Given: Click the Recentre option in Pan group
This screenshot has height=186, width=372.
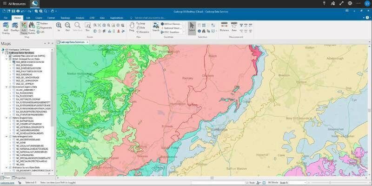Looking at the screenshot, I should 143,32.
